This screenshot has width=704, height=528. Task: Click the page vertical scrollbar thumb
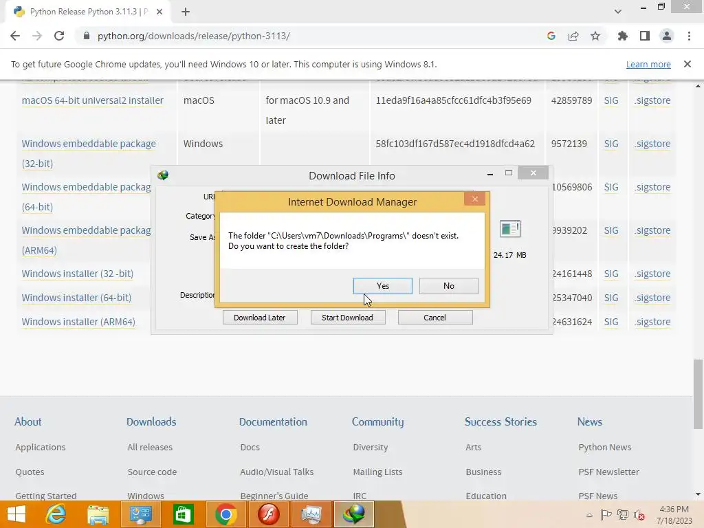[x=698, y=394]
